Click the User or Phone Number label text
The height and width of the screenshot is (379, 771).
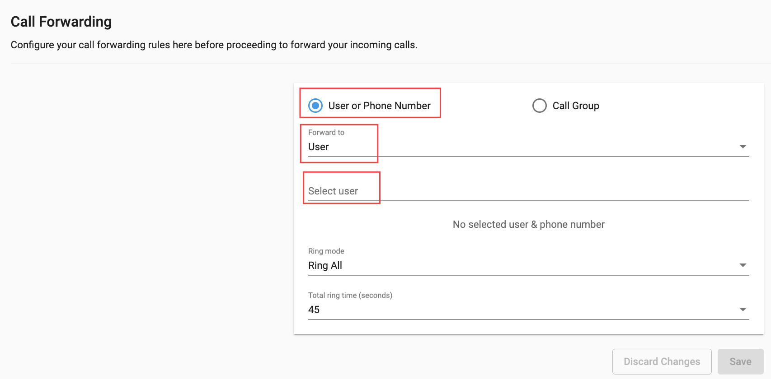coord(379,106)
